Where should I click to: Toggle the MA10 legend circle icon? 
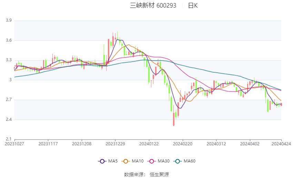[125, 161]
